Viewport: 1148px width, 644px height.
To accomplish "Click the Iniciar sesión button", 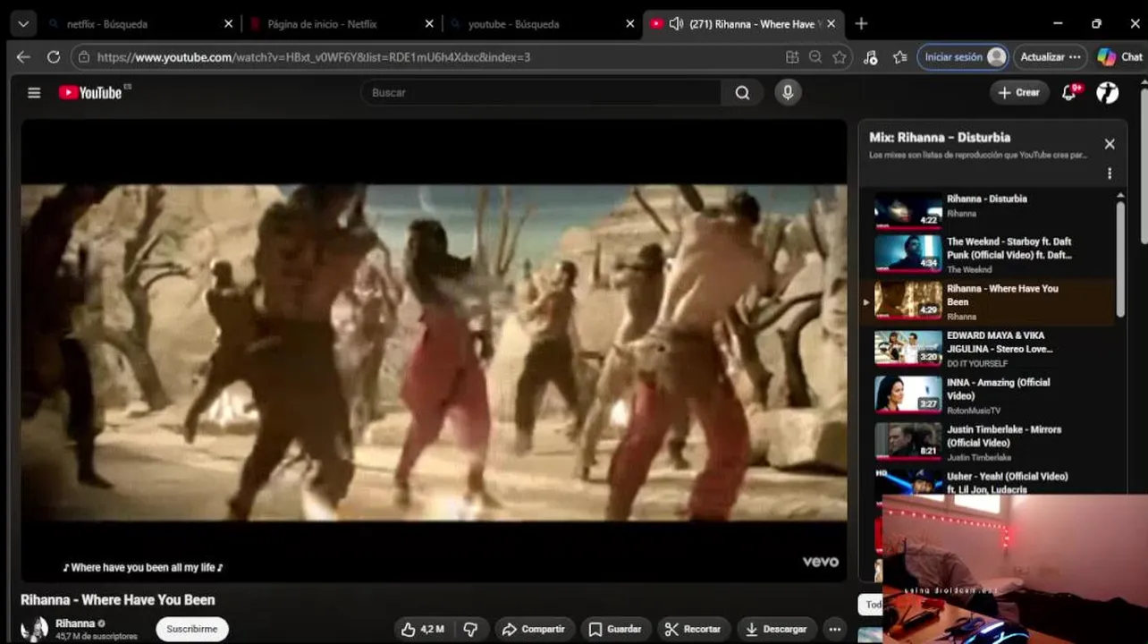I will point(963,56).
